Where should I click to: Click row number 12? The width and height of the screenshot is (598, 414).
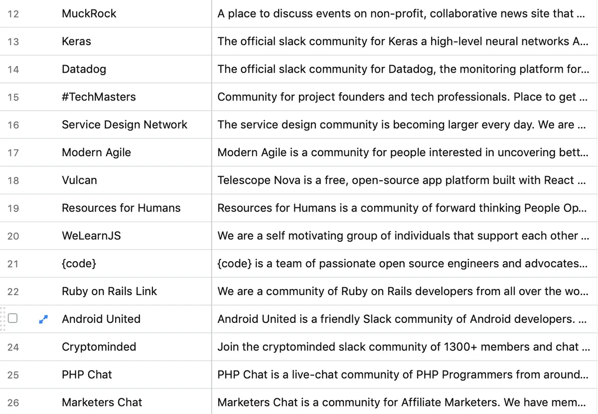(x=13, y=14)
